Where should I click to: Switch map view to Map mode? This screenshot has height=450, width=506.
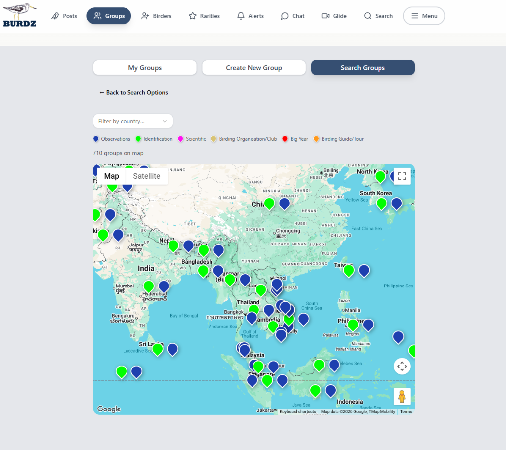112,176
